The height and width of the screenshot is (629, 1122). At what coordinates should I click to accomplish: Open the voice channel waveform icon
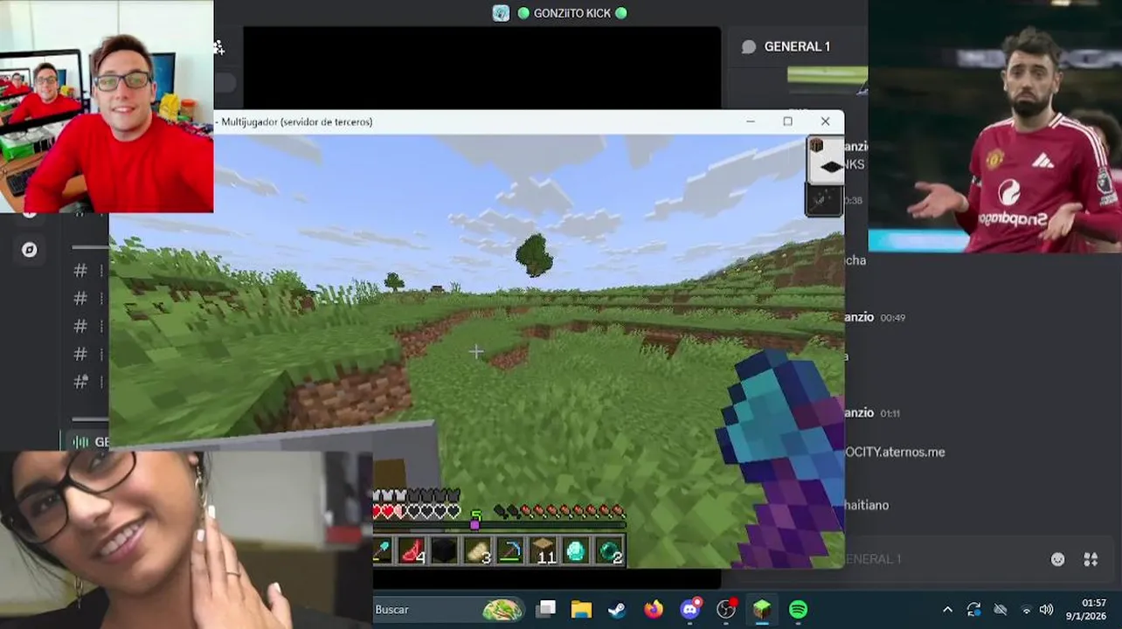pos(80,442)
